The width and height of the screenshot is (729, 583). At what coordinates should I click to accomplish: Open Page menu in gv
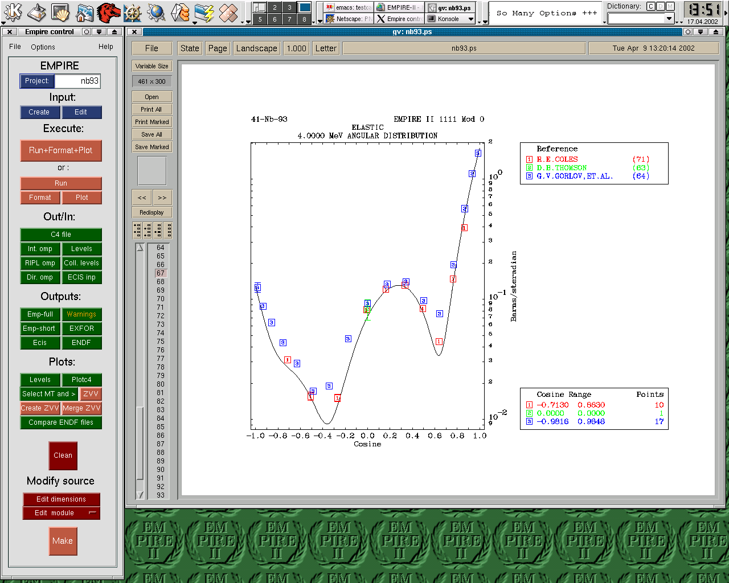(218, 48)
